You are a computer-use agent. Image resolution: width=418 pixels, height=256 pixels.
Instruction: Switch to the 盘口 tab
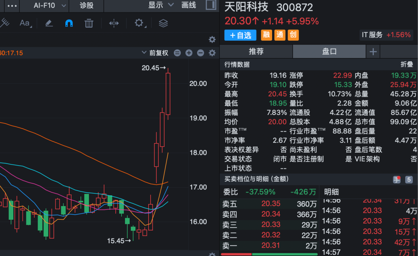click(x=329, y=51)
